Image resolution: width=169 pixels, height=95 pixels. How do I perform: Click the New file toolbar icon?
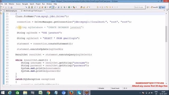click(x=1, y=7)
